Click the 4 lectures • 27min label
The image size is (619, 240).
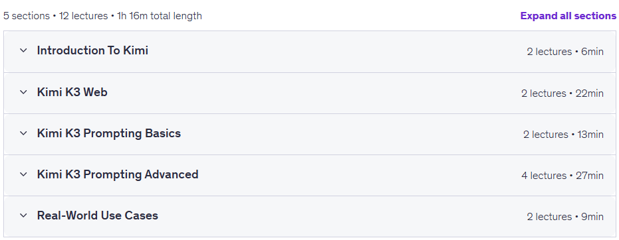562,176
